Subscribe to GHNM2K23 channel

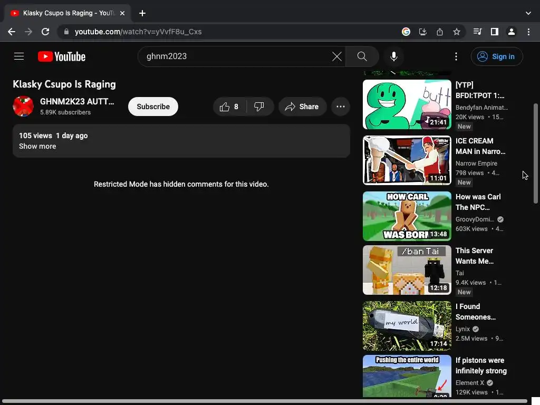[x=153, y=107]
